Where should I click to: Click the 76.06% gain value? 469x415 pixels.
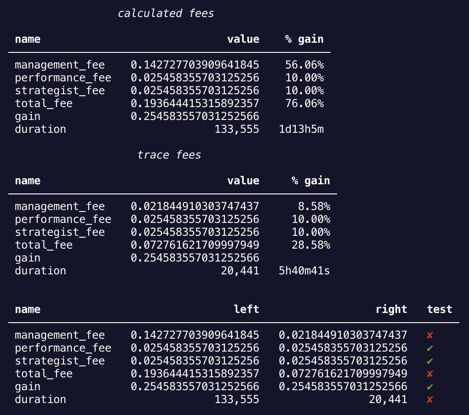(304, 103)
